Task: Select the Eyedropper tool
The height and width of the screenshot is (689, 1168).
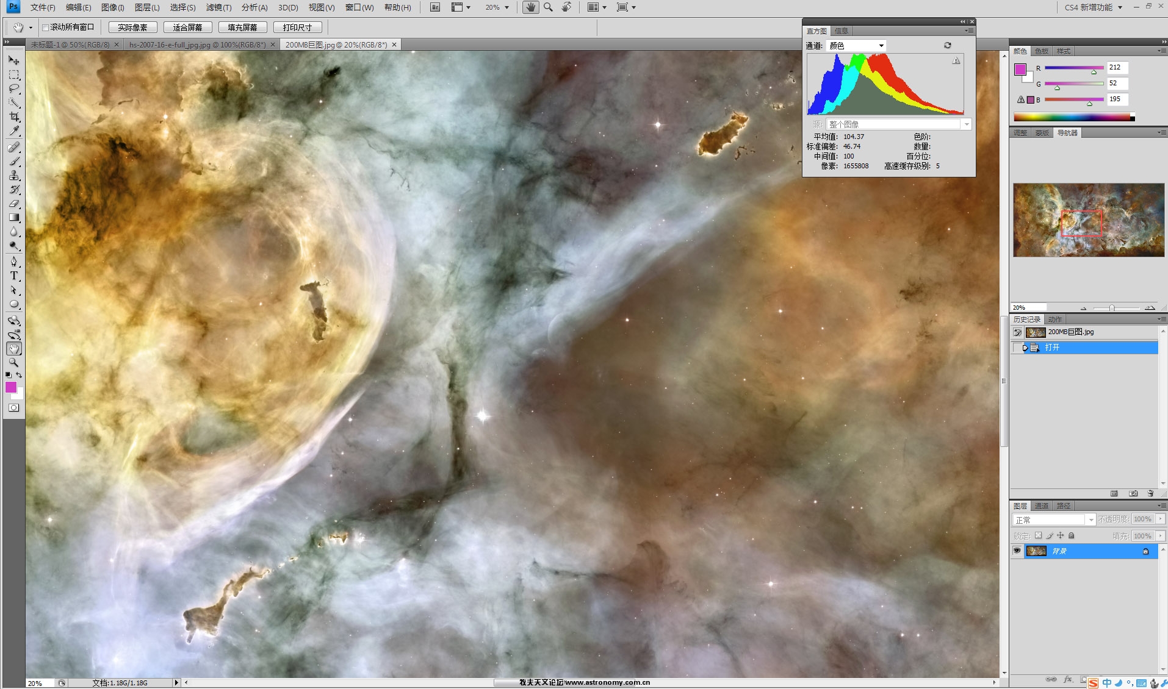Action: 14,130
